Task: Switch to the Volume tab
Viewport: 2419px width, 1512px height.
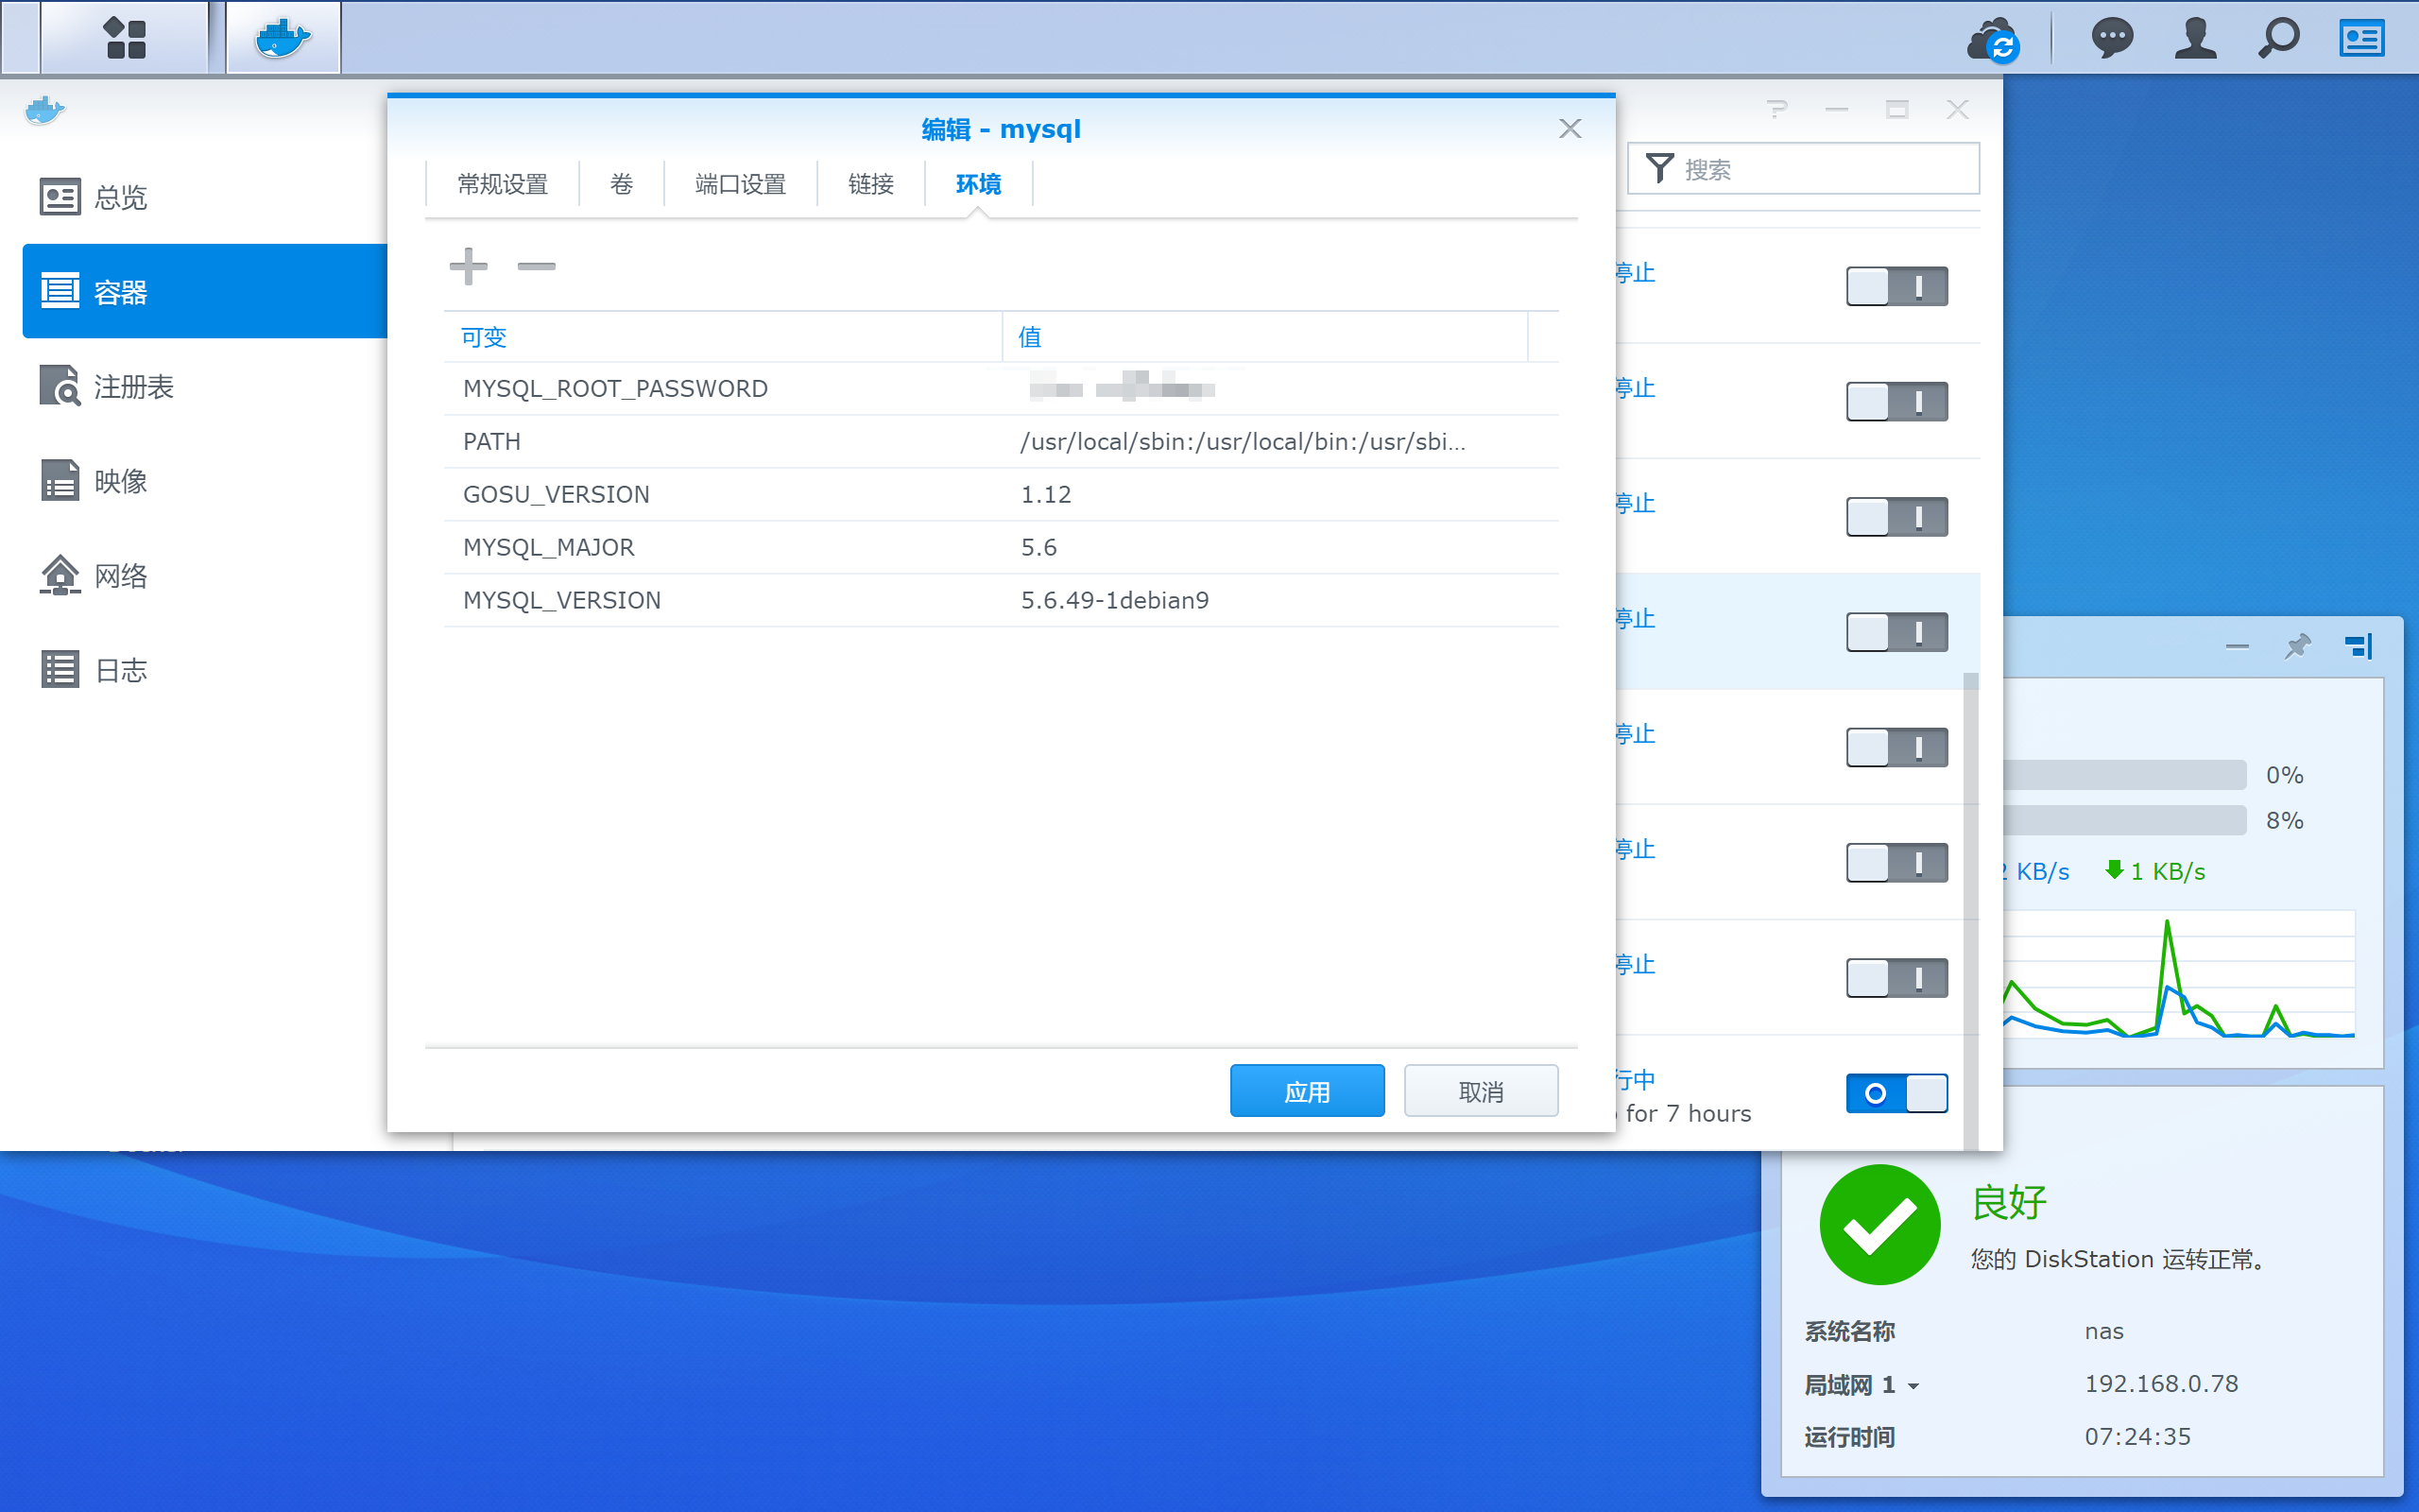Action: [622, 184]
